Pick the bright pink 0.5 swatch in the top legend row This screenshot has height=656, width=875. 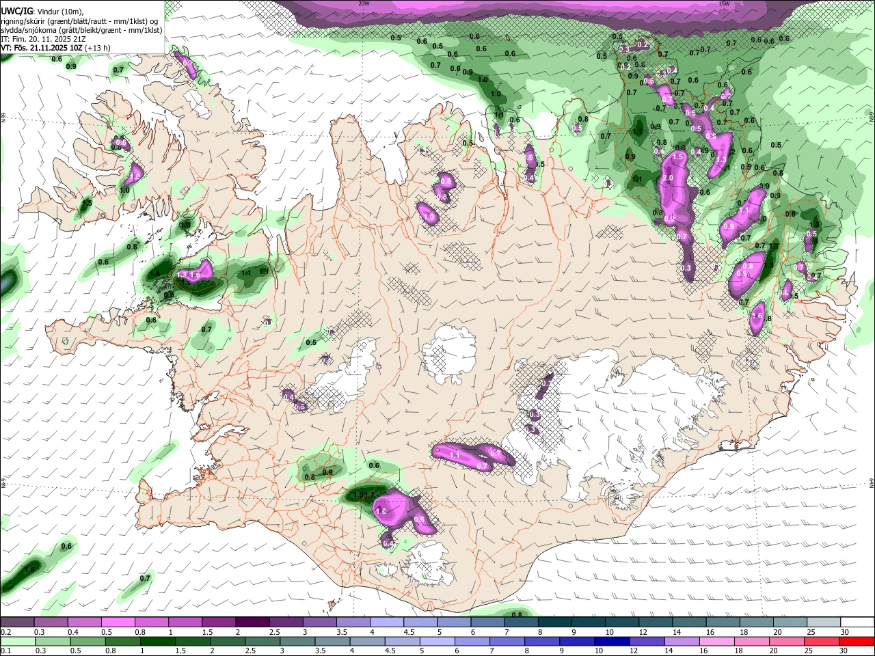(118, 622)
